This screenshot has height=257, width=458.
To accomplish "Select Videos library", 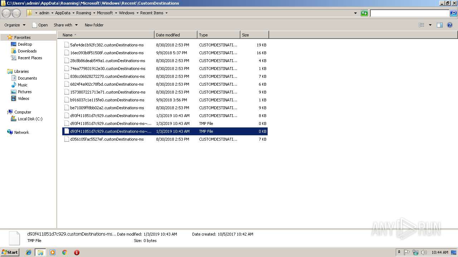I will pyautogui.click(x=23, y=99).
